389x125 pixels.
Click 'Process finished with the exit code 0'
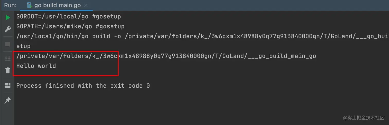[83, 86]
